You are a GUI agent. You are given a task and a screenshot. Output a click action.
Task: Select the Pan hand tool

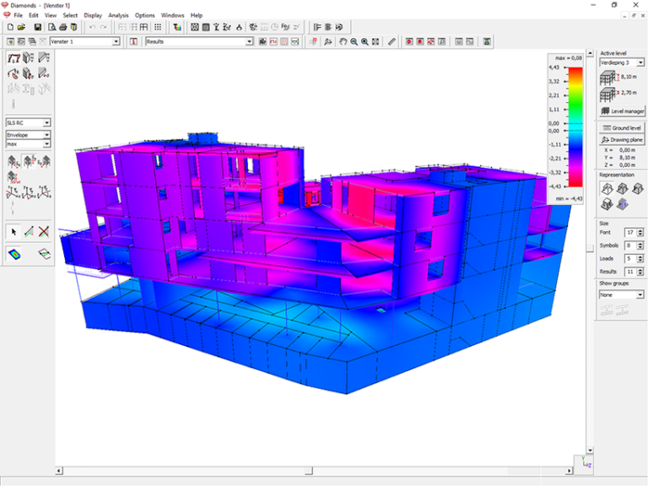click(343, 41)
